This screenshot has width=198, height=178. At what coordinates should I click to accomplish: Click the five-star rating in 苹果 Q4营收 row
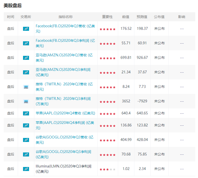click(x=107, y=114)
